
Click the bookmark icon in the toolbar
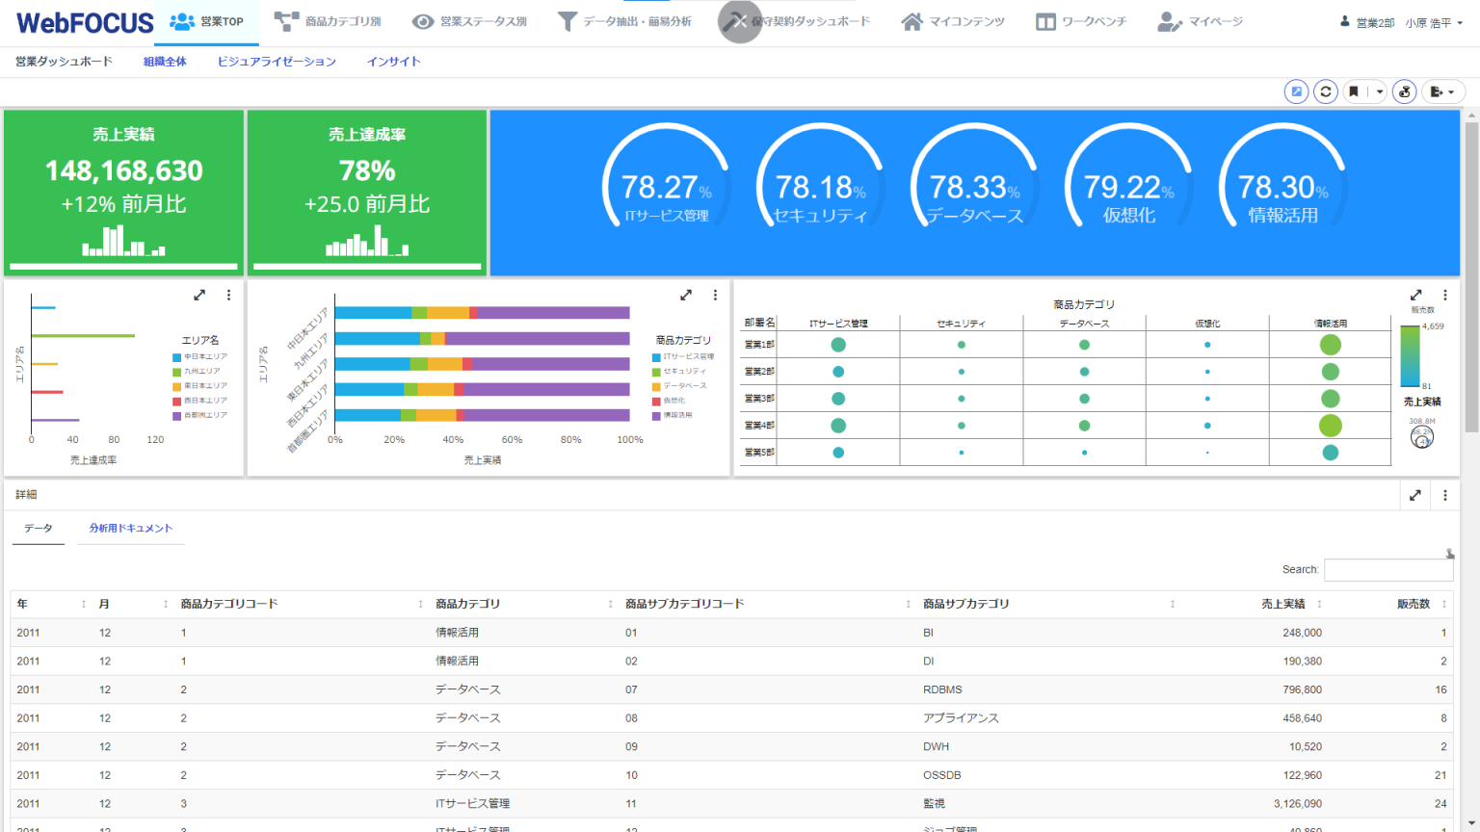point(1354,91)
